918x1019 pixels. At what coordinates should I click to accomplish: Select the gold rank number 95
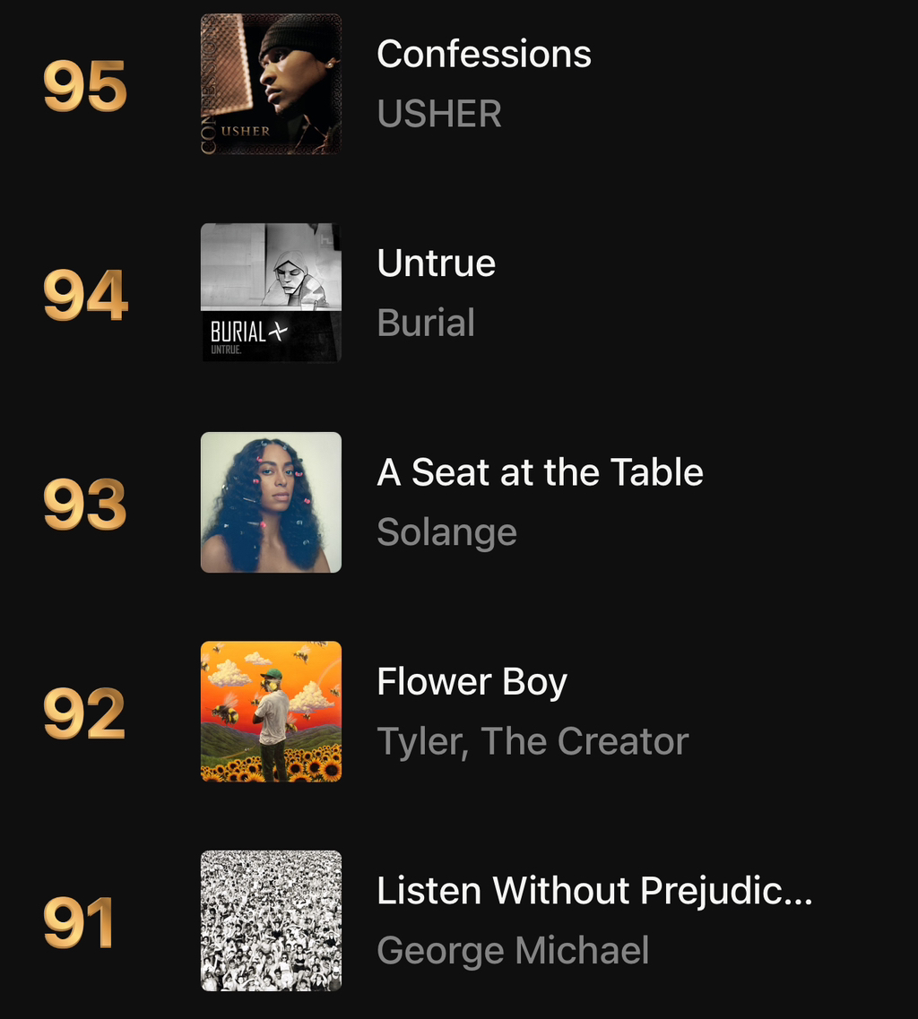[85, 86]
